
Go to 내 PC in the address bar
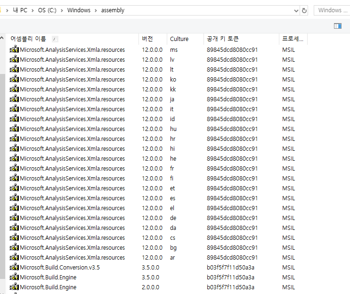[20, 10]
